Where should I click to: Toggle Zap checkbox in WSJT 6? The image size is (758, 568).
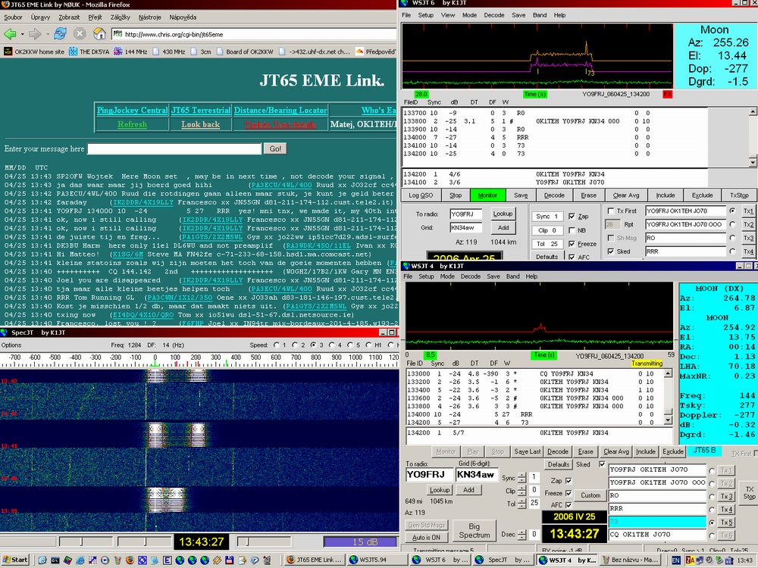pos(572,217)
